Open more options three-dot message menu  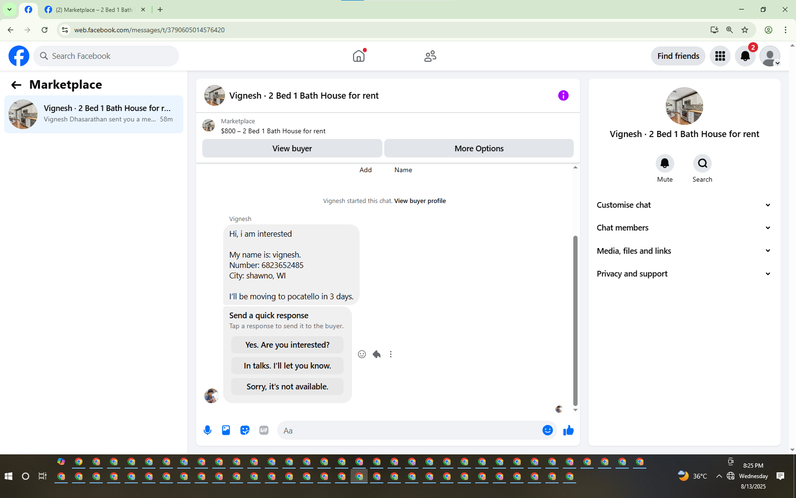click(391, 354)
